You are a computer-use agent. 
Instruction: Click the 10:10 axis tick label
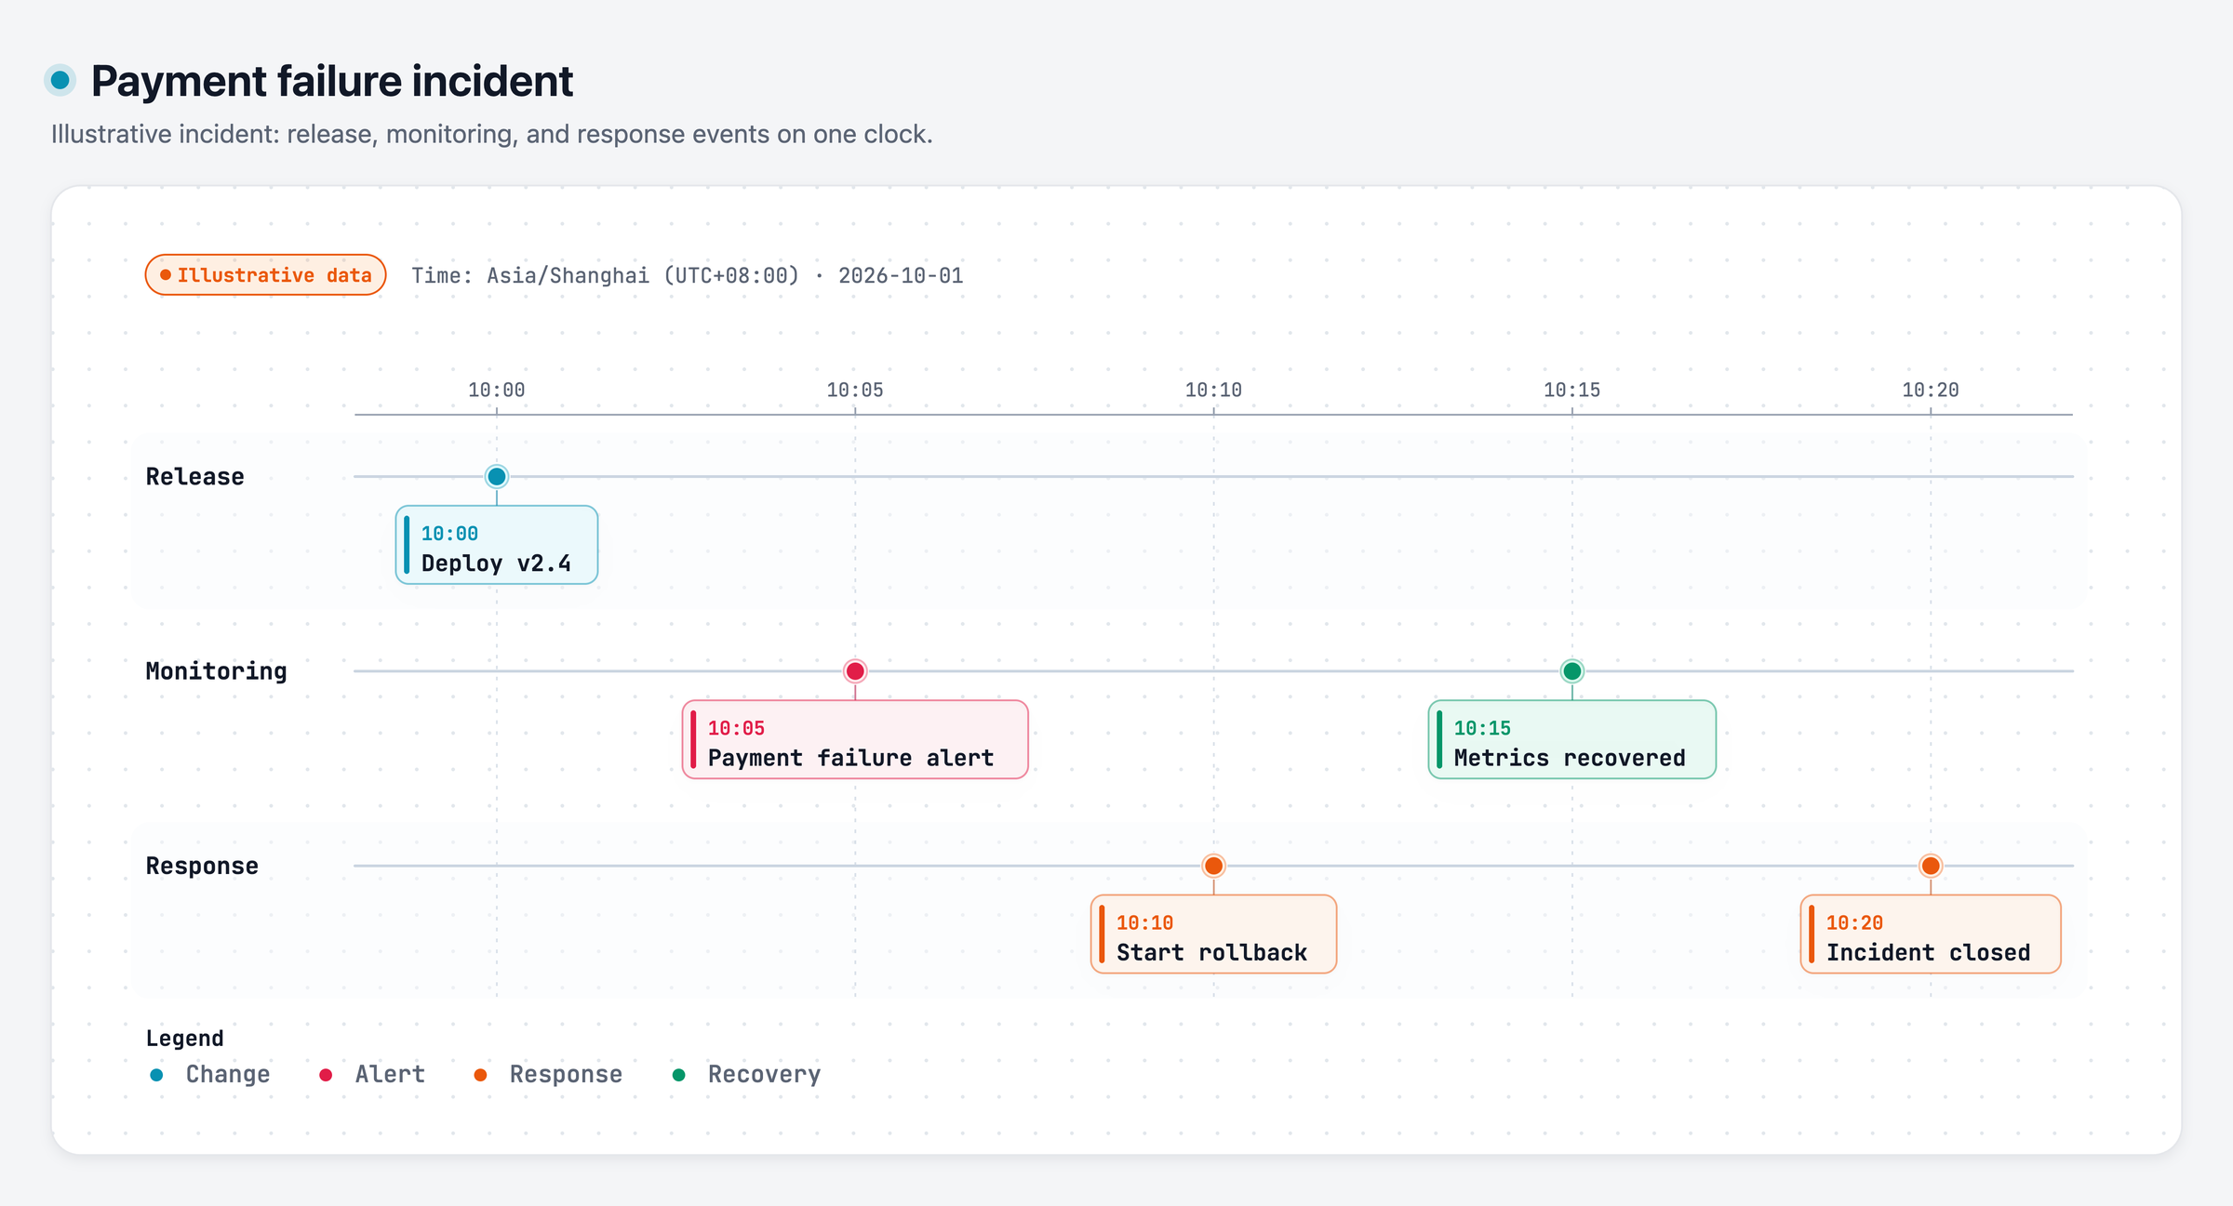(1213, 391)
